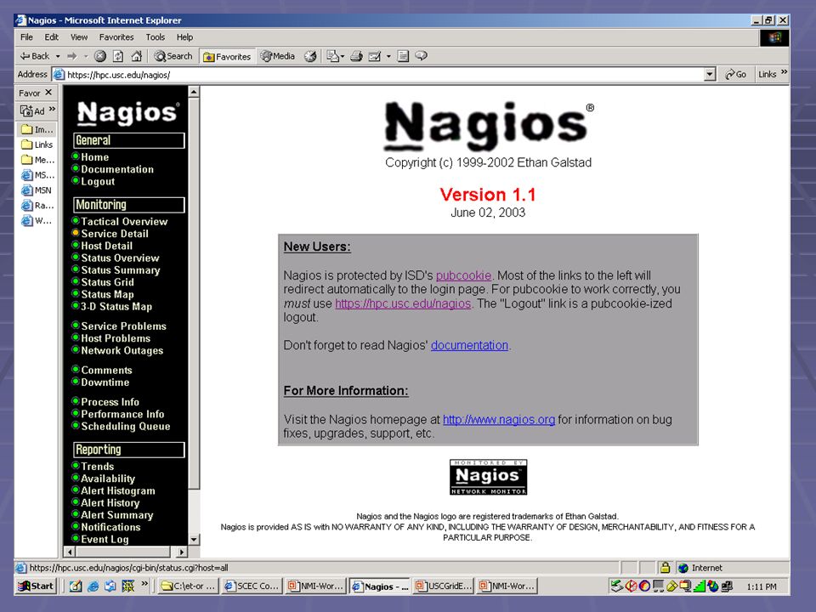Open Scheduling Queue in sidebar
Viewport: 816px width, 612px height.
point(126,426)
